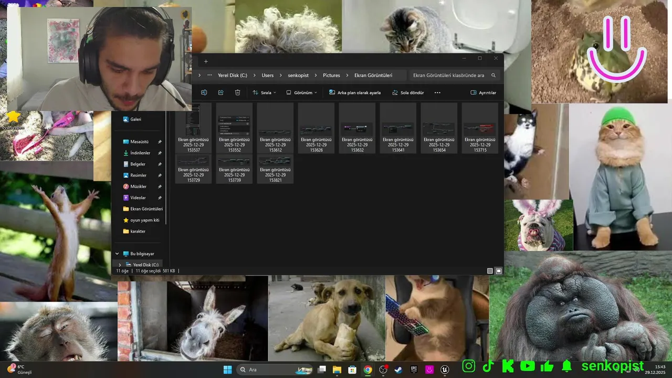Select screenshot file 153654
This screenshot has width=672, height=378.
(x=439, y=128)
